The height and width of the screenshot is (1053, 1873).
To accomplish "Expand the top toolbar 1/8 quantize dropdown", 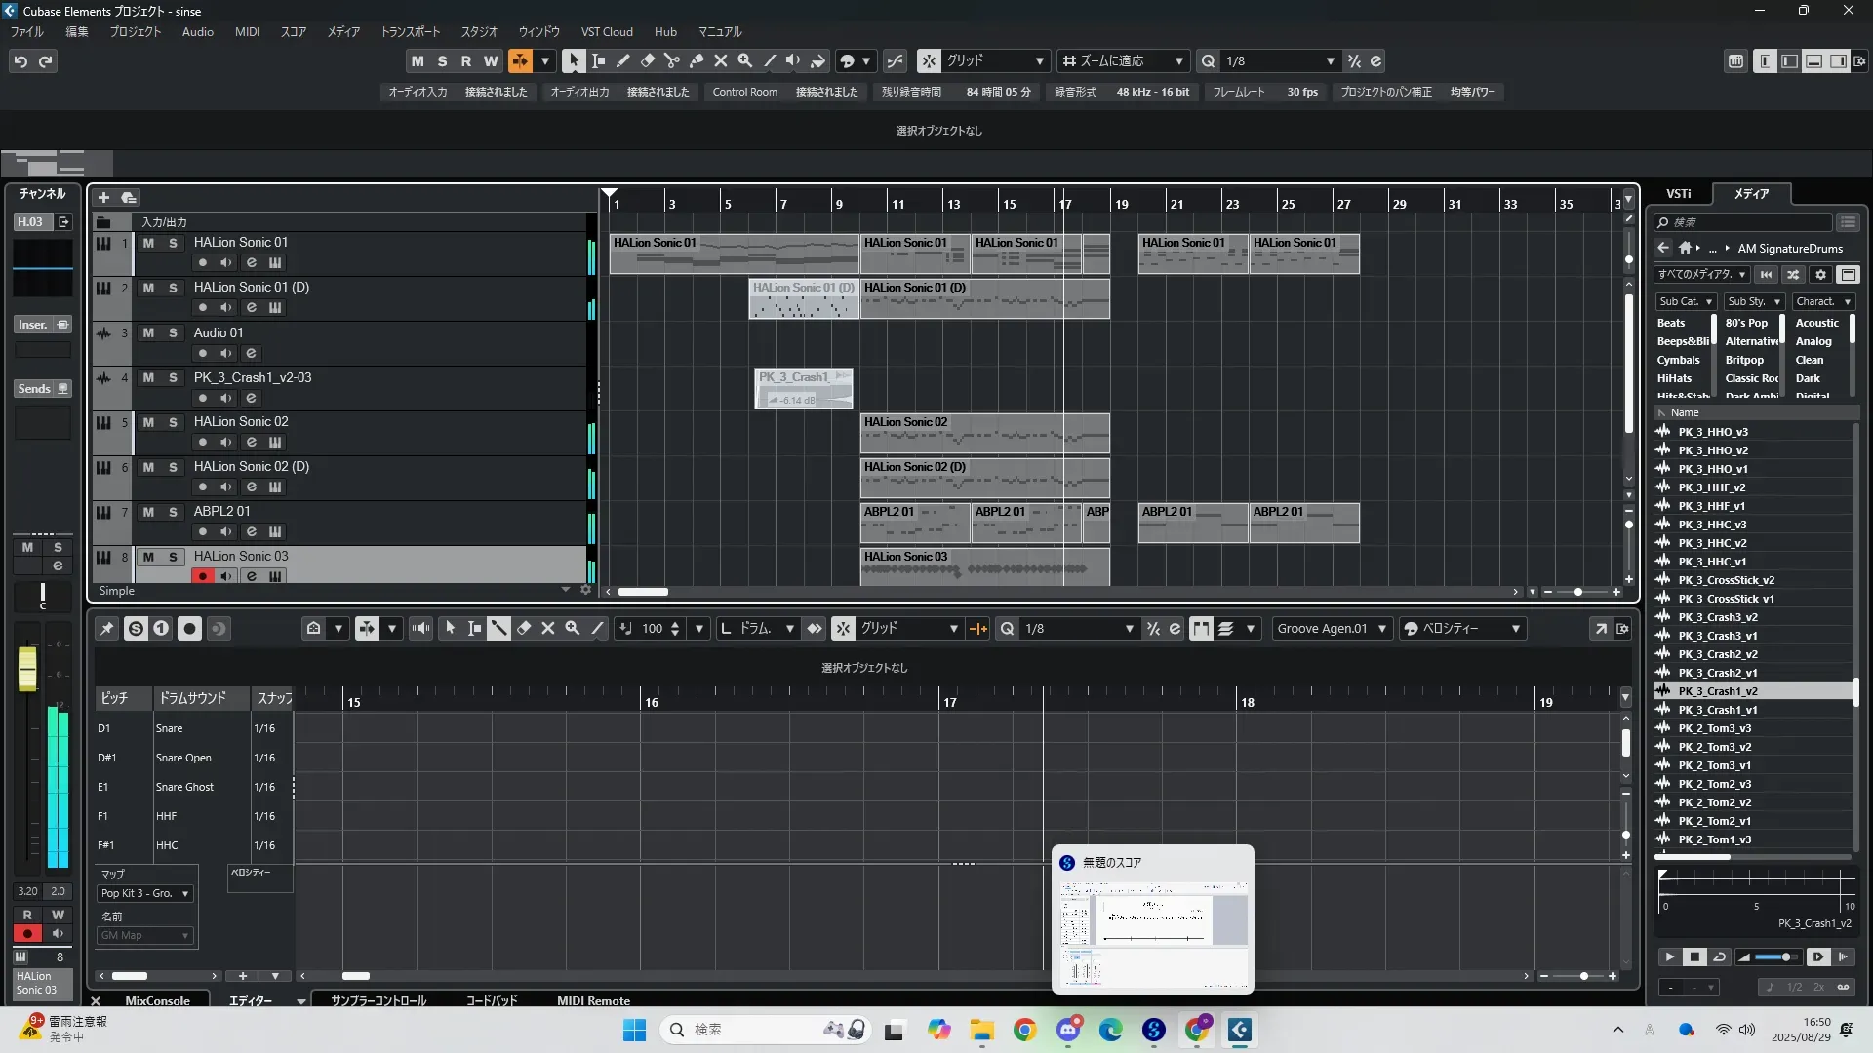I will tap(1330, 61).
